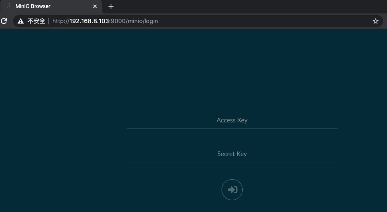This screenshot has width=387, height=212.
Task: Click the login arrow button
Action: 232,190
